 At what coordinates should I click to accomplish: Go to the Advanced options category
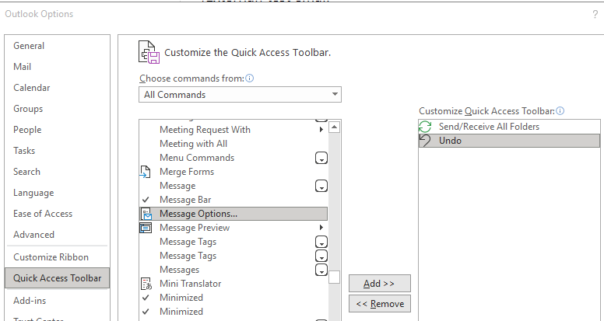pos(33,235)
